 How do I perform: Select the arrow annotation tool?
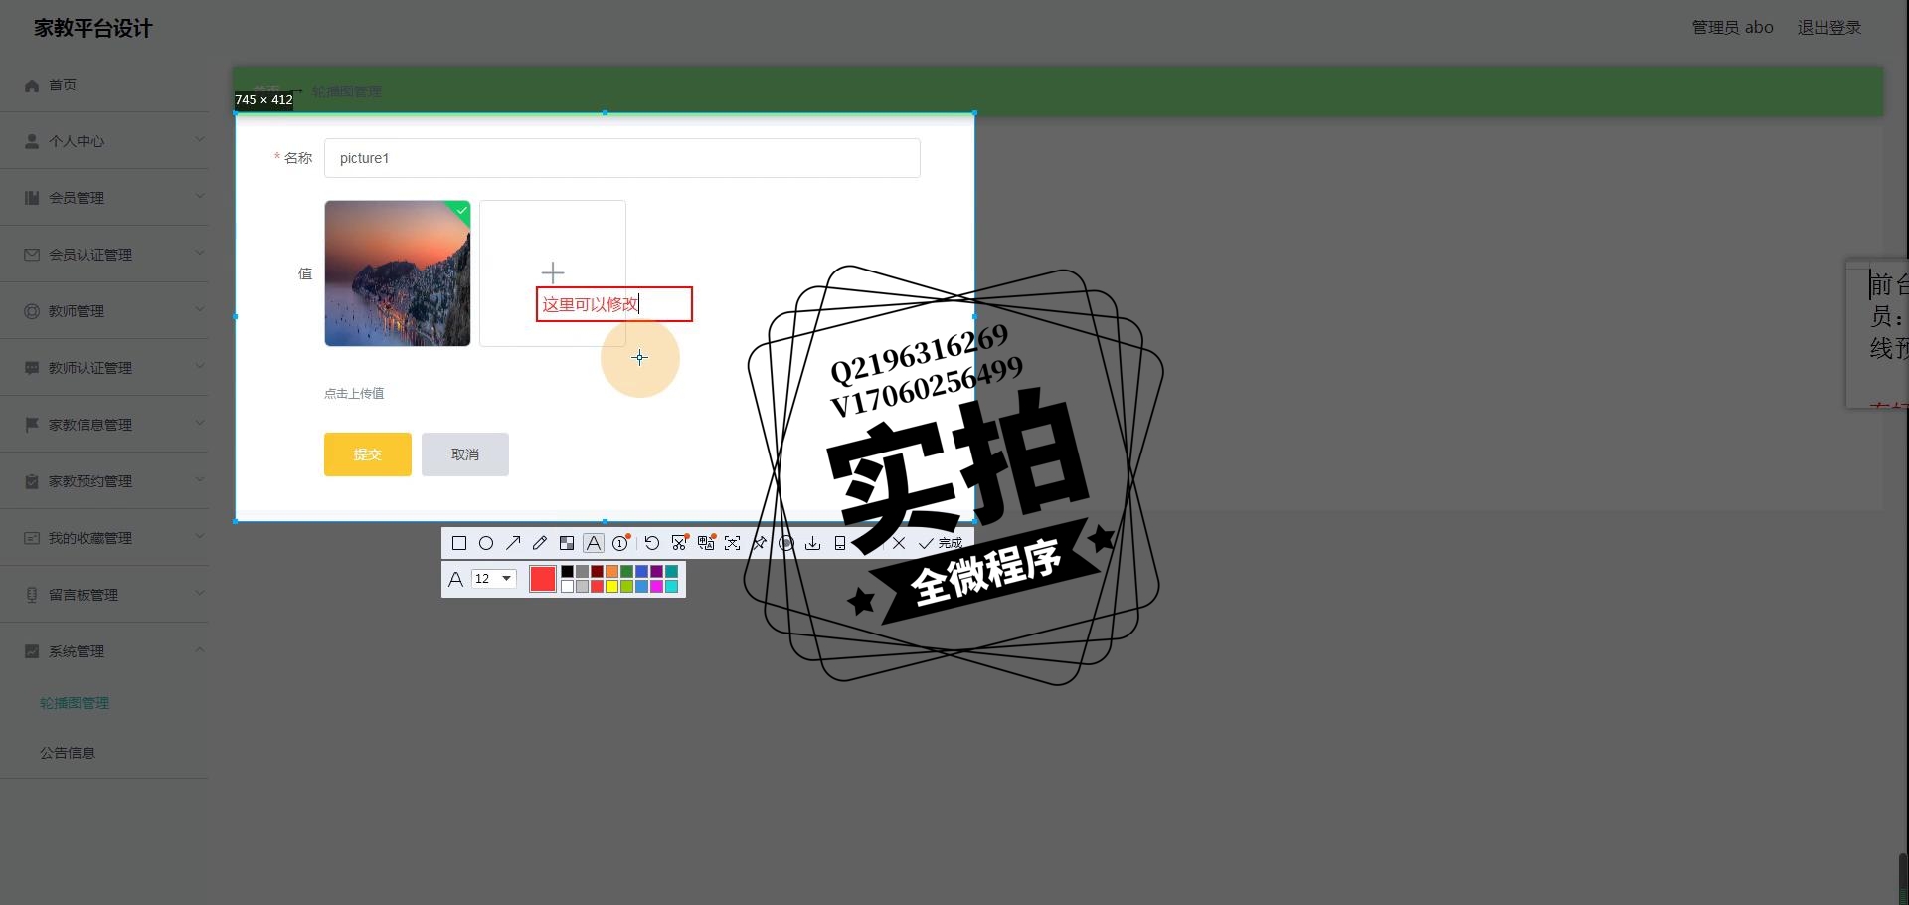513,543
